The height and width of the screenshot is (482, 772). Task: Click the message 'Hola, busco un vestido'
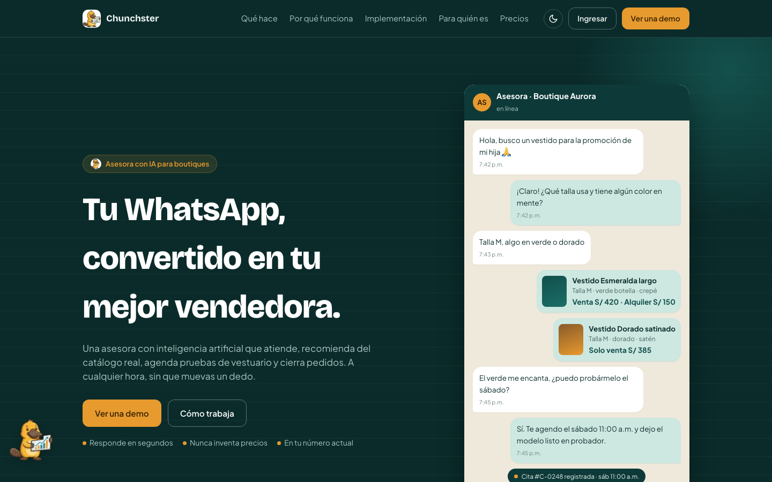tap(558, 152)
